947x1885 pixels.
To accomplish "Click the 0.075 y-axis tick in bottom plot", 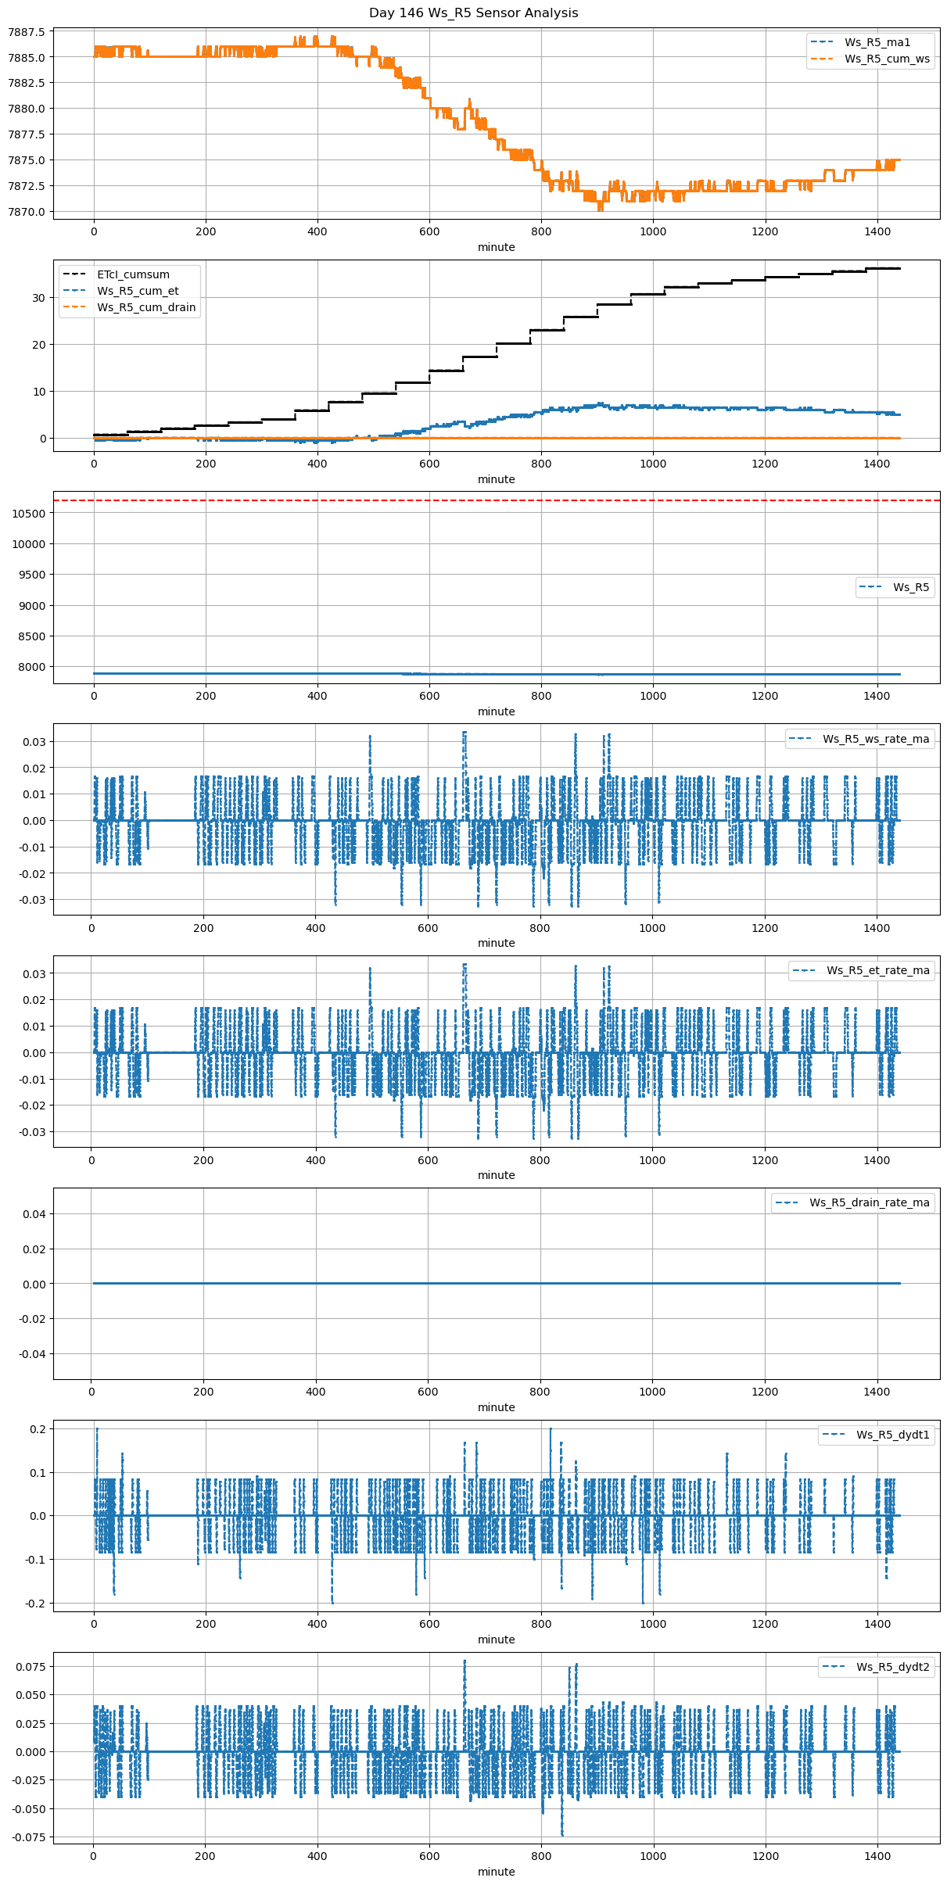I will click(x=30, y=1667).
